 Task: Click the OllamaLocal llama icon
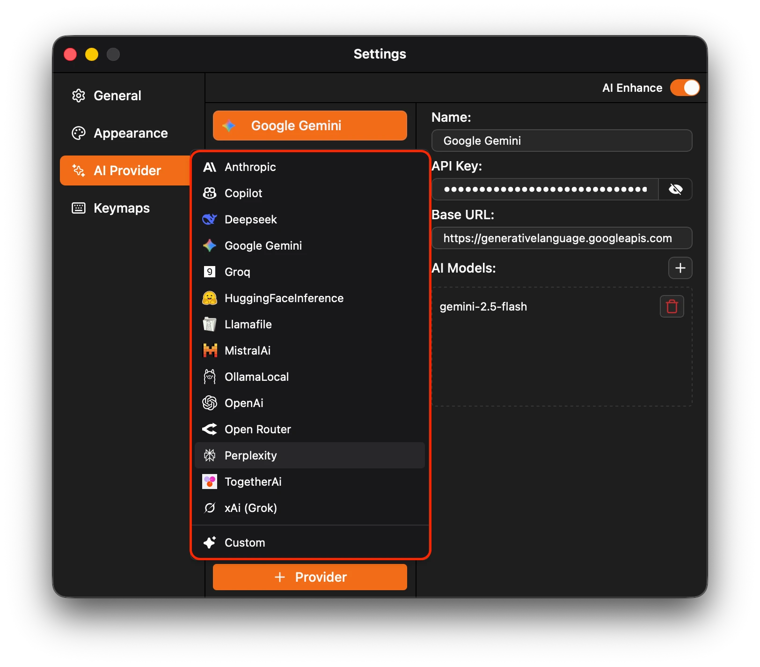pos(210,377)
